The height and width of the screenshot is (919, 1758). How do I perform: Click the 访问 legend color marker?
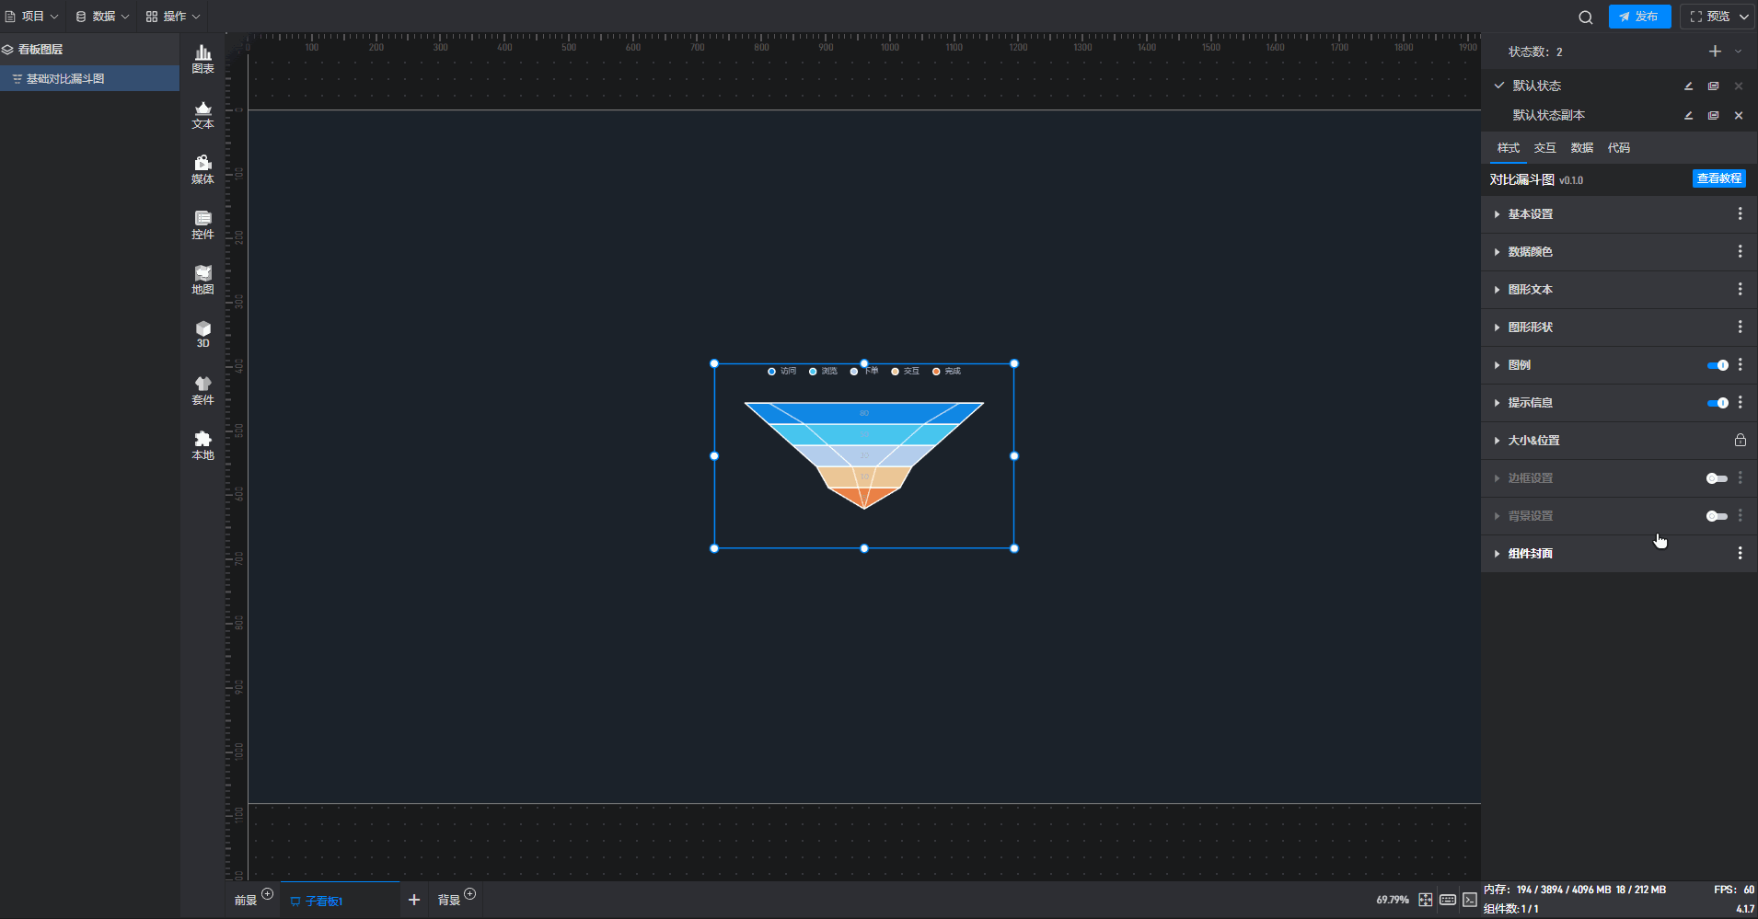coord(771,372)
